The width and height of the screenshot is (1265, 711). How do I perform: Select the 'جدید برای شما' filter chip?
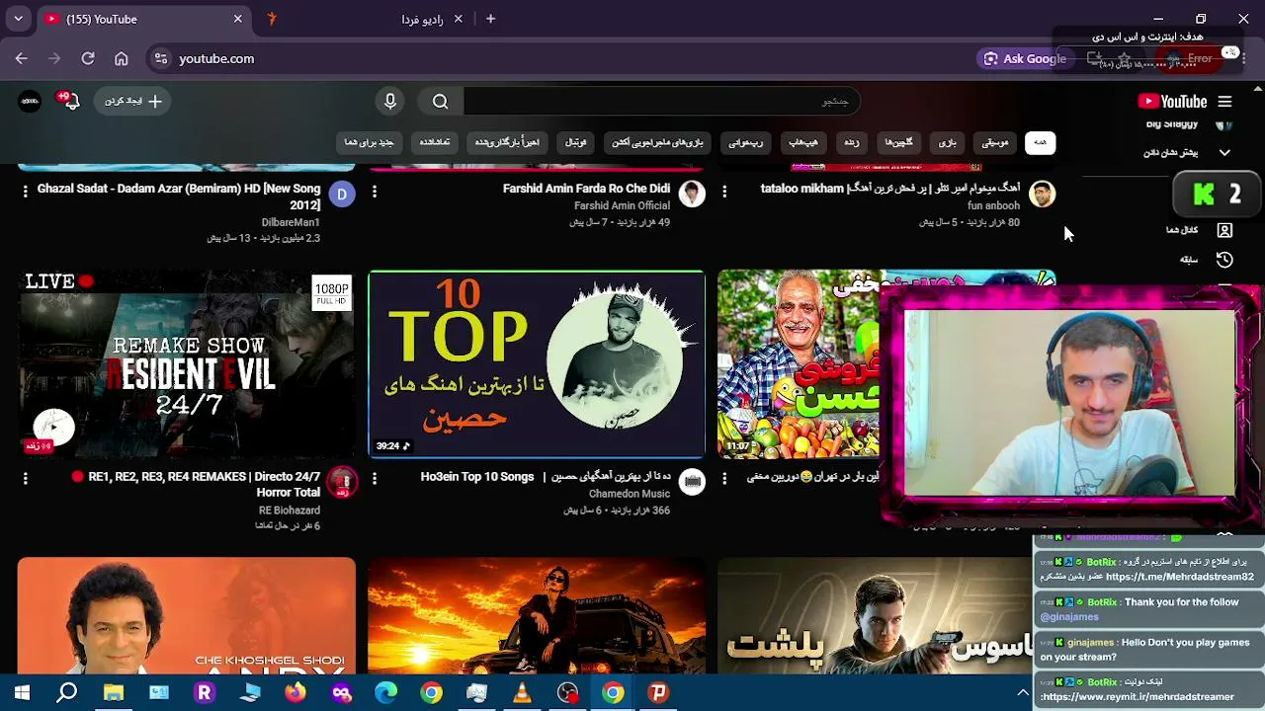[x=369, y=142]
